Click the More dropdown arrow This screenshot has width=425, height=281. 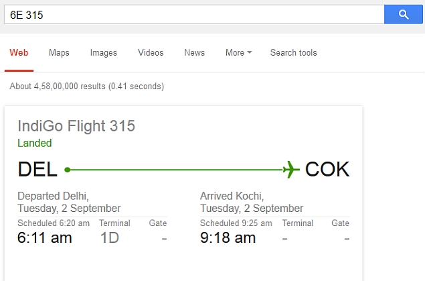pyautogui.click(x=250, y=52)
